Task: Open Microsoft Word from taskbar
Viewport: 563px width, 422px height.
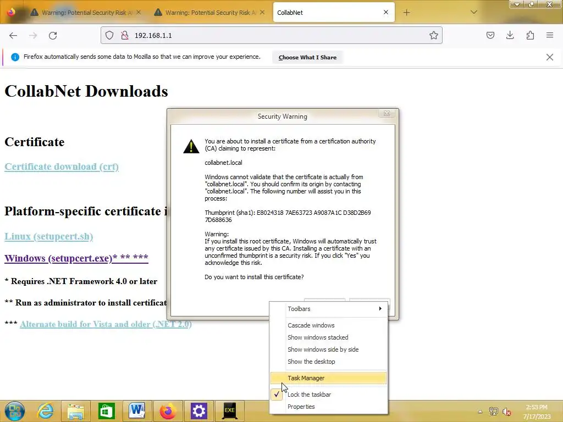Action: 137,410
